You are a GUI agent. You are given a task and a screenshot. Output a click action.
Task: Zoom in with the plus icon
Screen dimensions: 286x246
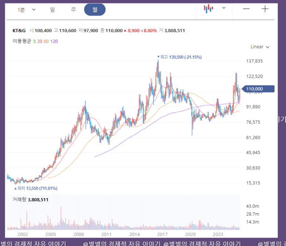[x=265, y=9]
